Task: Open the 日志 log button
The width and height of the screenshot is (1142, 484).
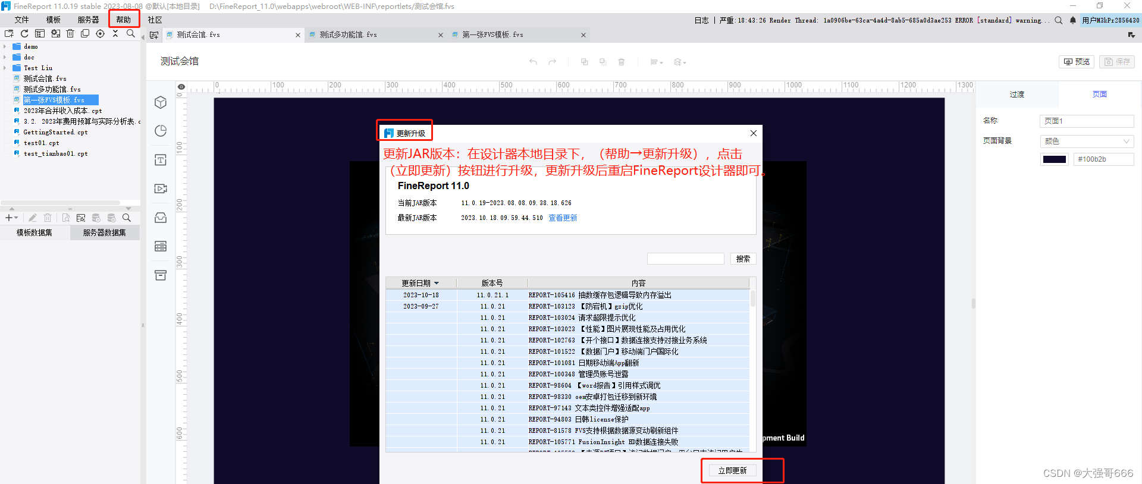Action: tap(702, 20)
